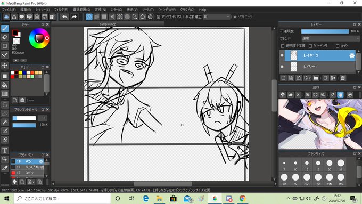Viewport: 362px width, 204px height.
Task: Click the cloud icon in the top toolbar
Action: (6, 17)
